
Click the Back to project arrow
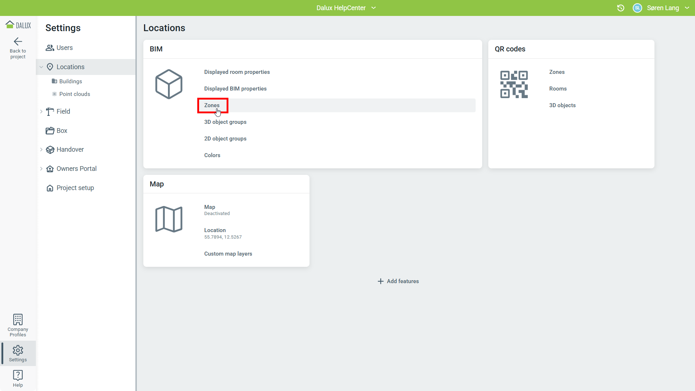(18, 42)
